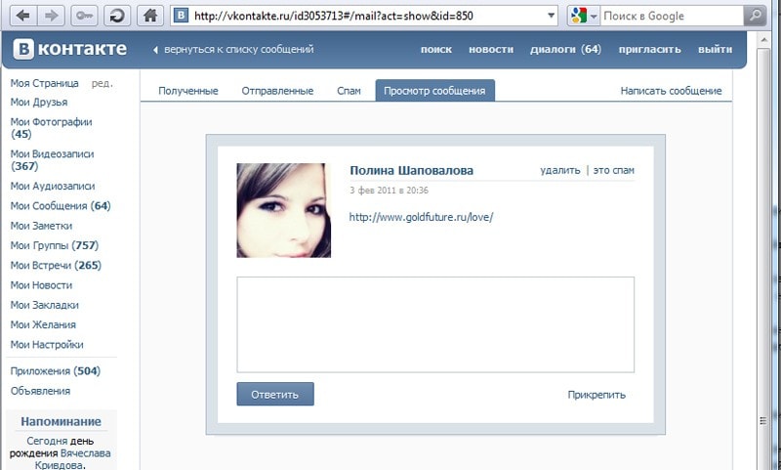The image size is (781, 470).
Task: Click the VKontakte logo in header
Action: 69,49
